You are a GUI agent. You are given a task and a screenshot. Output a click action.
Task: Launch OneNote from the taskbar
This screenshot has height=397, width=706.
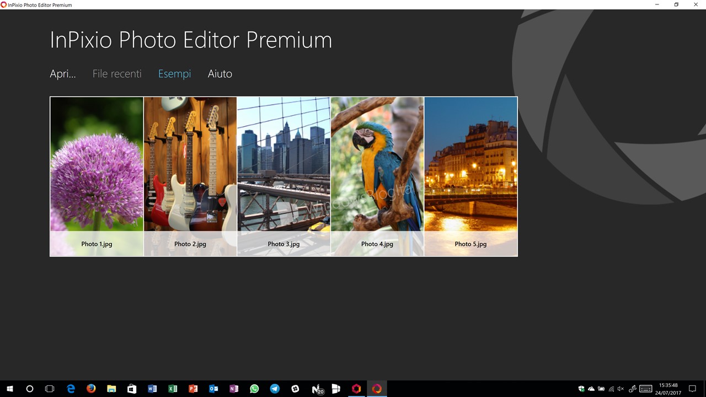(234, 389)
